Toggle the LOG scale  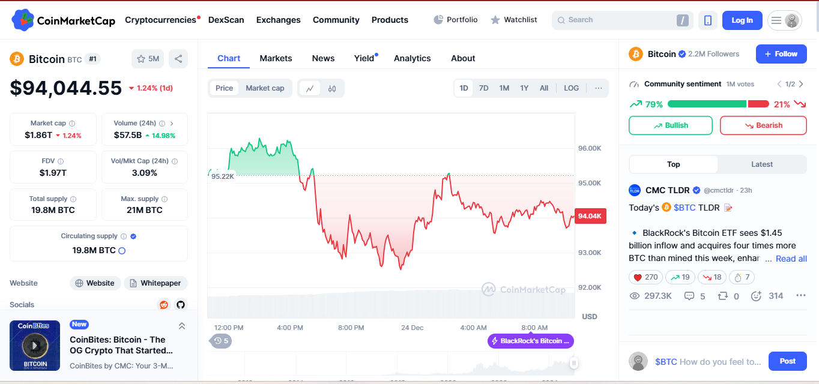tap(572, 88)
